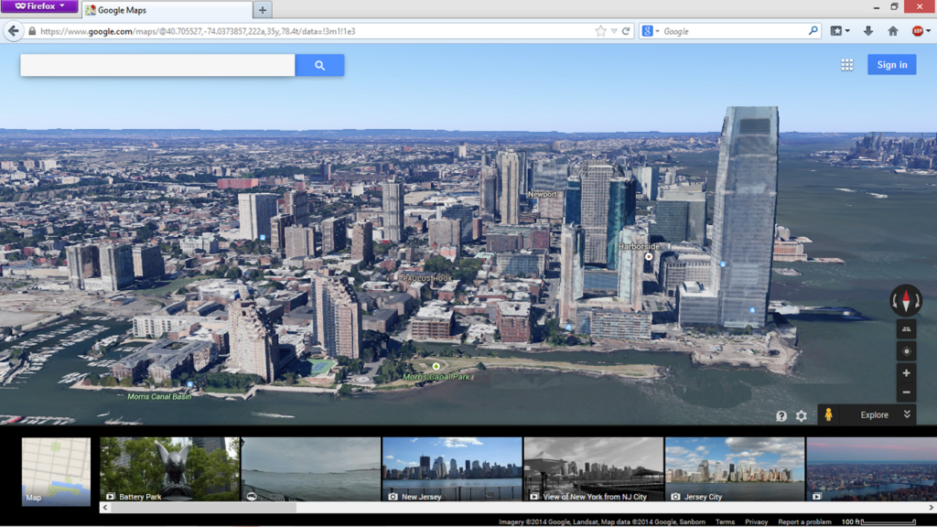Screen dimensions: 937x527
Task: Drop the Street View pegman
Action: [828, 414]
